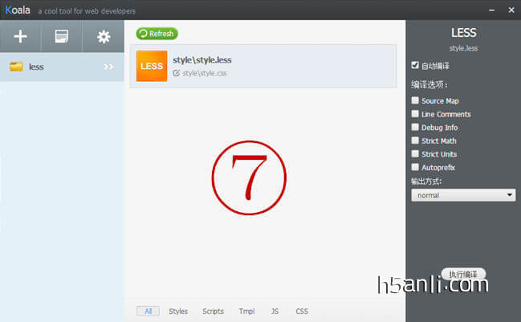Enable the Line Comments checkbox
Viewport: 521px width, 322px height.
(x=415, y=114)
